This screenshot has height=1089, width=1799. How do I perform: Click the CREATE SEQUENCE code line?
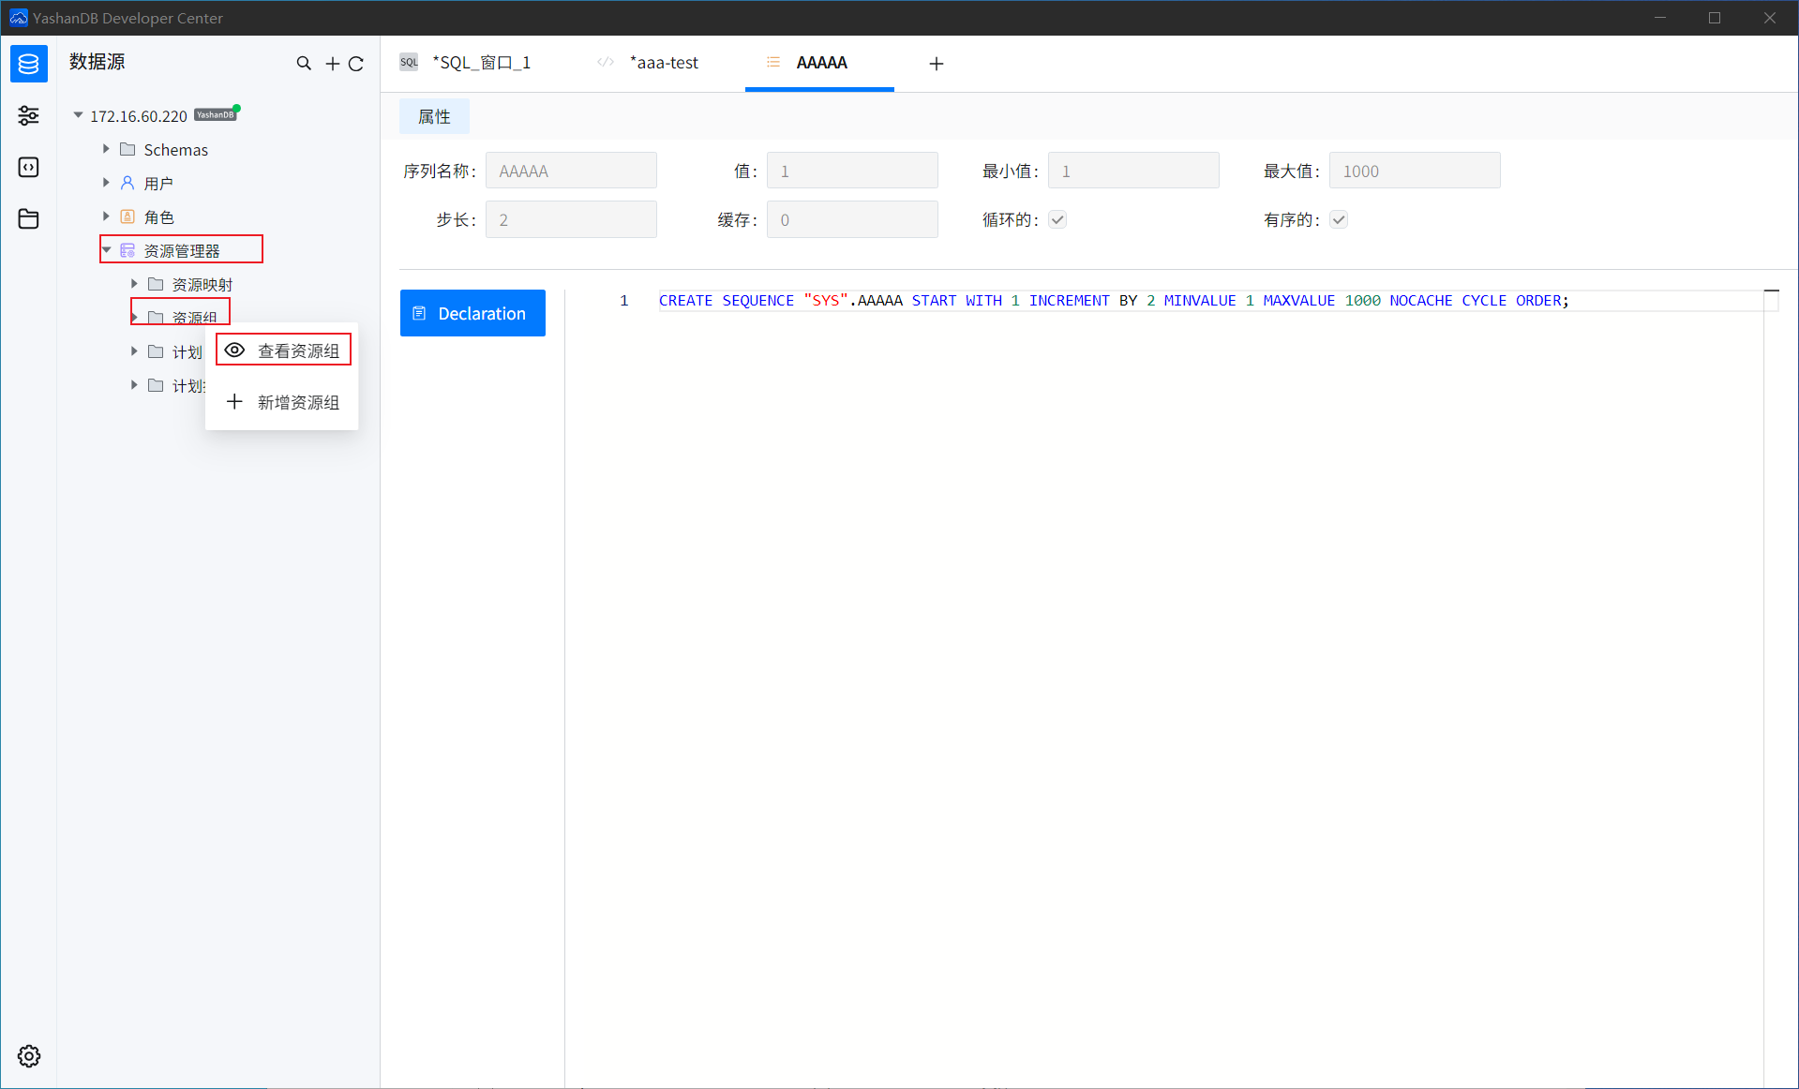point(1113,301)
